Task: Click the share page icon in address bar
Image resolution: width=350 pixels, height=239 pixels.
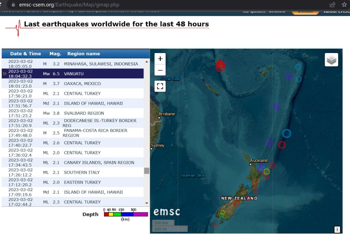Action: (x=332, y=5)
